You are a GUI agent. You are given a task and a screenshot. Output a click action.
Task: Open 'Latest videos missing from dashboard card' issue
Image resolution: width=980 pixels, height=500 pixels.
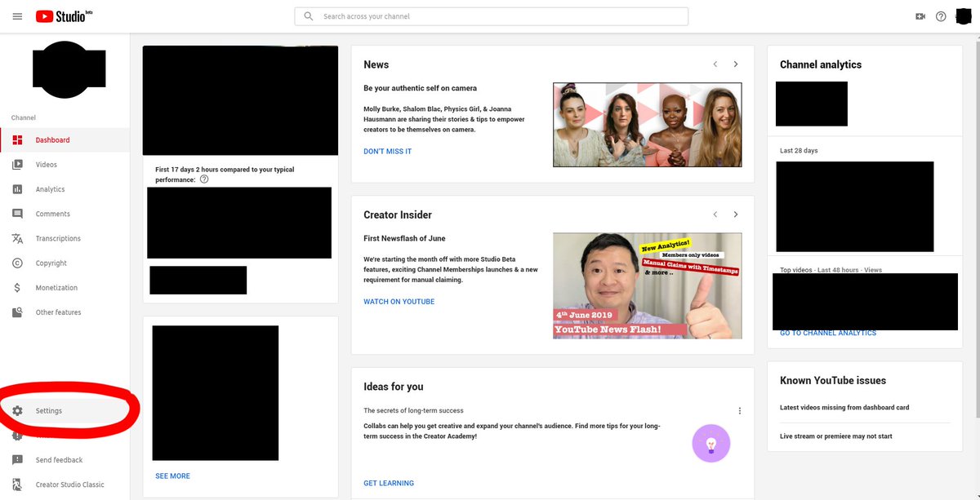[844, 408]
